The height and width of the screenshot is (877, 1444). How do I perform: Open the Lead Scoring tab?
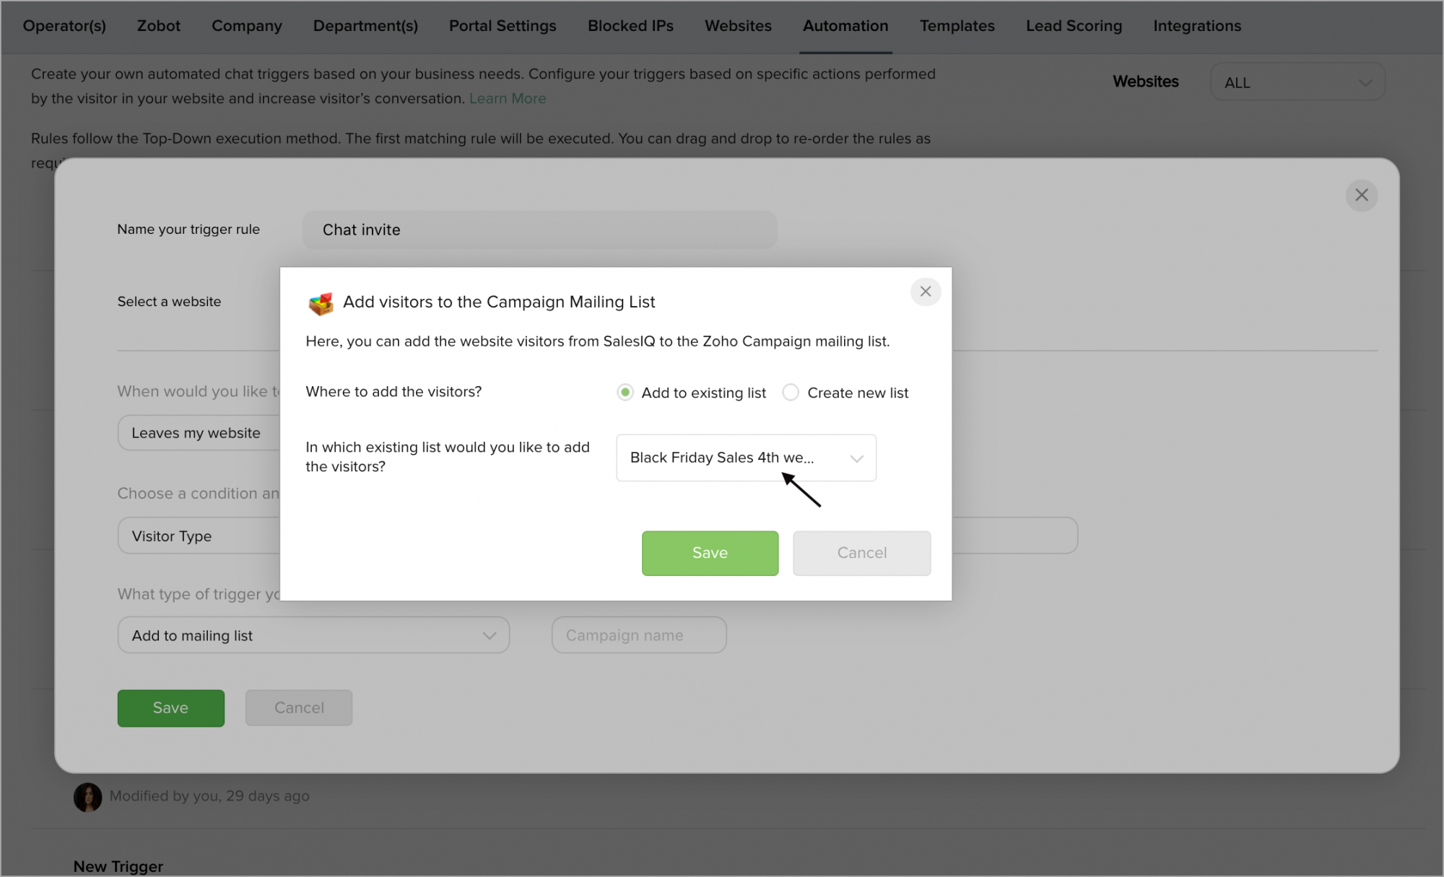pos(1074,26)
